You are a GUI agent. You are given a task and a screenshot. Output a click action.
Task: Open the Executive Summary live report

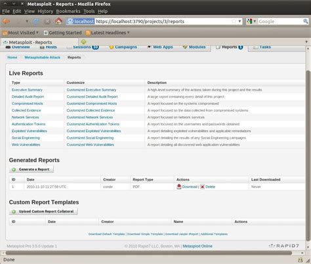pos(27,90)
